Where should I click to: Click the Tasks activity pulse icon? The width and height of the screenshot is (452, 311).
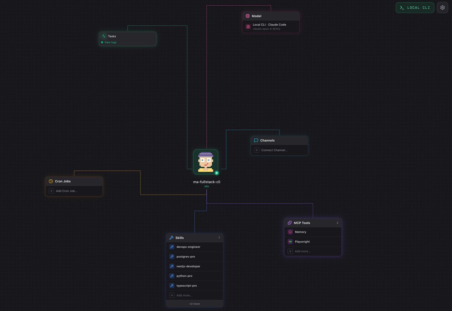pyautogui.click(x=104, y=36)
